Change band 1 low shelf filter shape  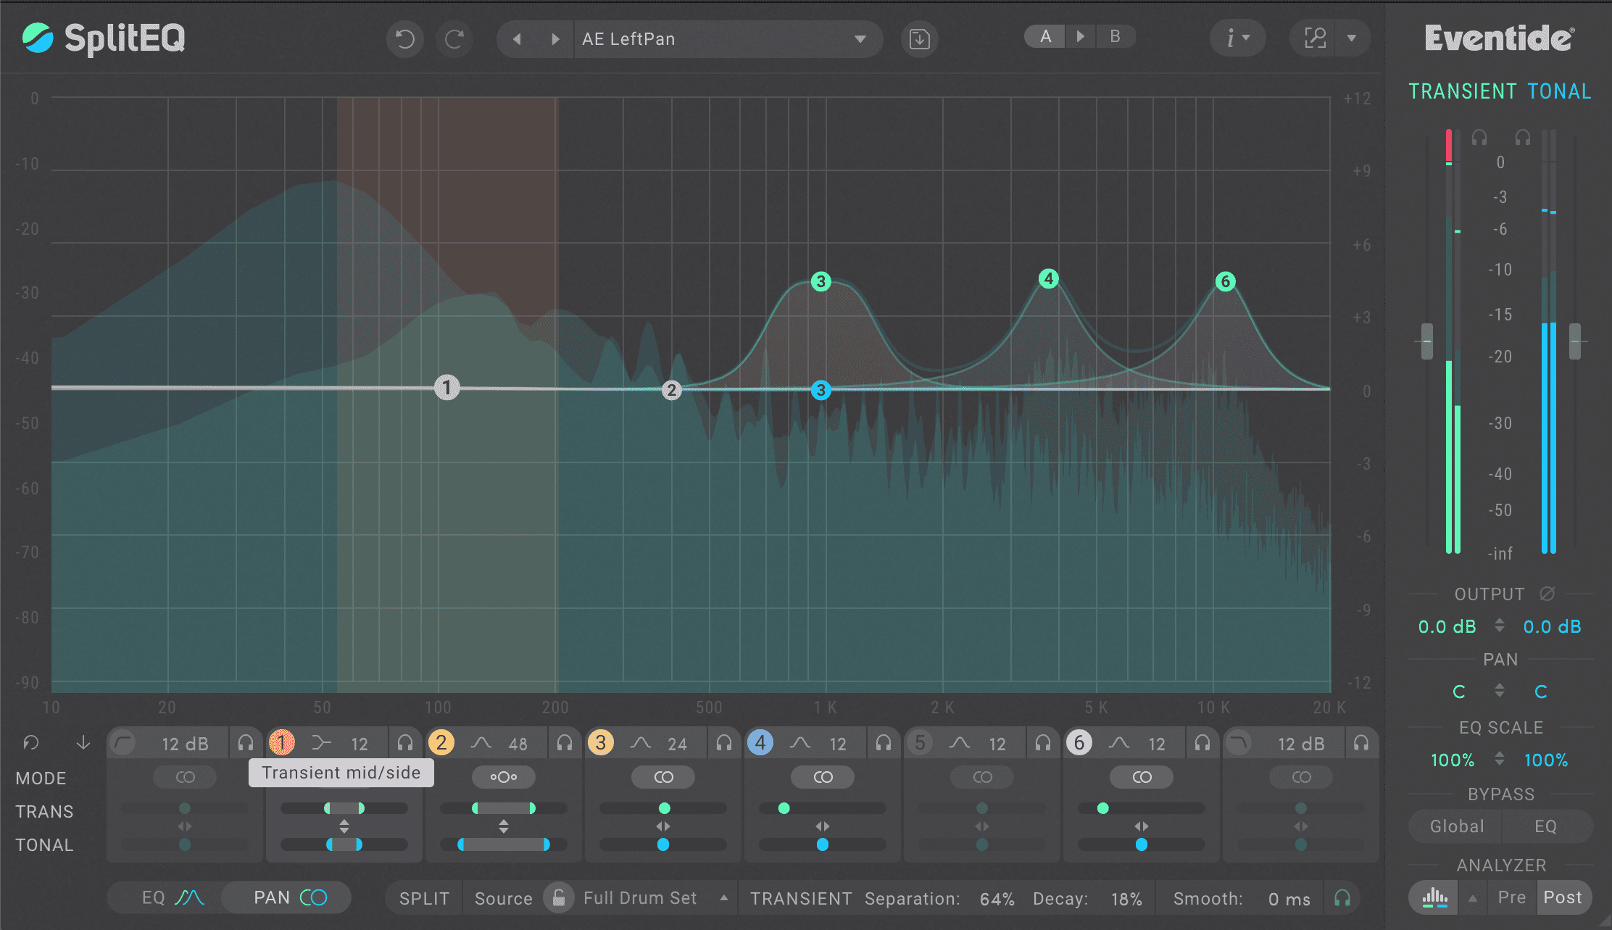321,743
